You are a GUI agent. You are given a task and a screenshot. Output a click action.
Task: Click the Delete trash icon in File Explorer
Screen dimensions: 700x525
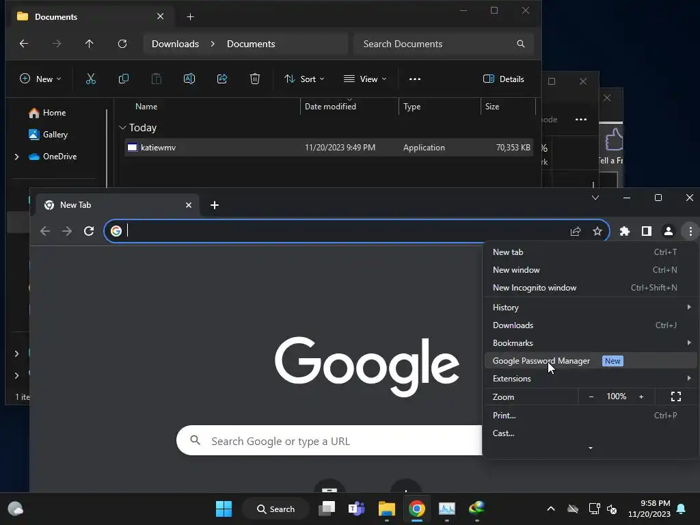click(x=255, y=79)
